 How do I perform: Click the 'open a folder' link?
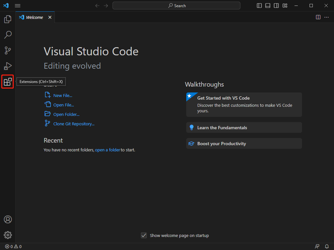107,150
